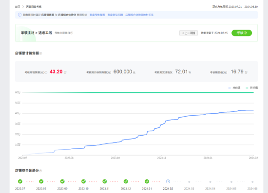The width and height of the screenshot is (268, 193).
Task: Click the info icon in the blue notice bar
Action: (19, 15)
